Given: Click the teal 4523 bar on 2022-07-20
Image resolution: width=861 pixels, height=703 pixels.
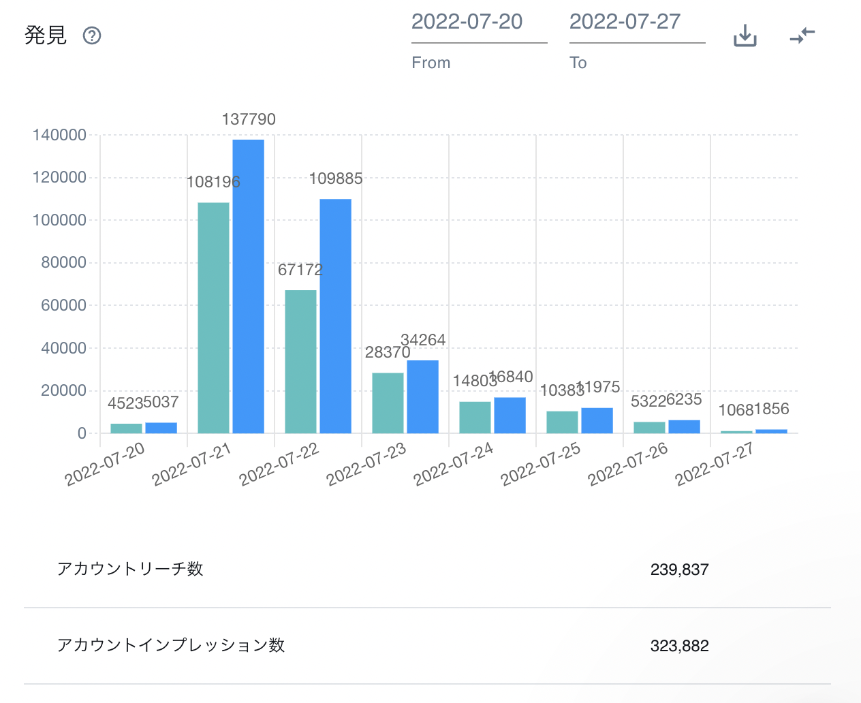Looking at the screenshot, I should click(x=126, y=428).
